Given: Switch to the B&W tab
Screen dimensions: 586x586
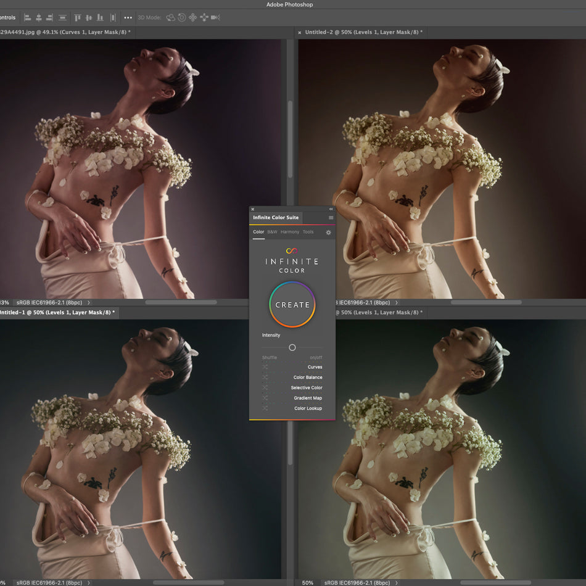Looking at the screenshot, I should pyautogui.click(x=271, y=232).
